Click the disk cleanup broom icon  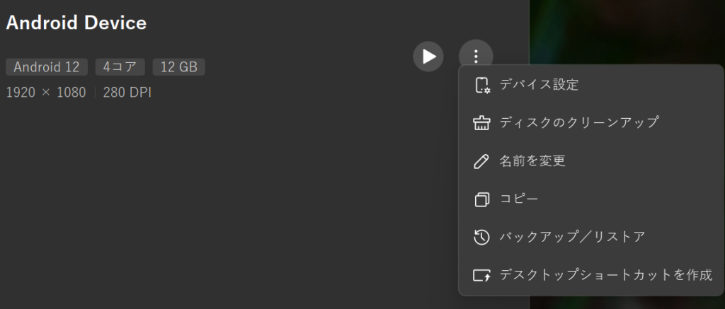481,123
